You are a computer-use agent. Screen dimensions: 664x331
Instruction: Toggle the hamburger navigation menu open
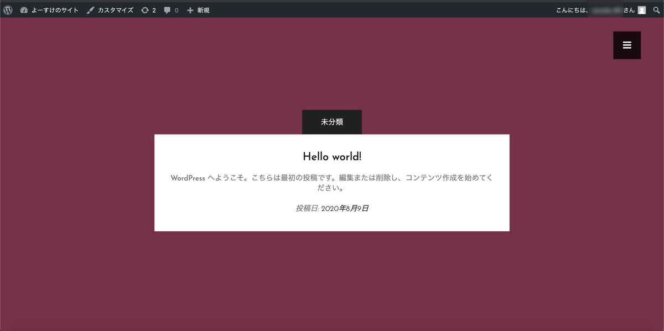click(x=626, y=45)
